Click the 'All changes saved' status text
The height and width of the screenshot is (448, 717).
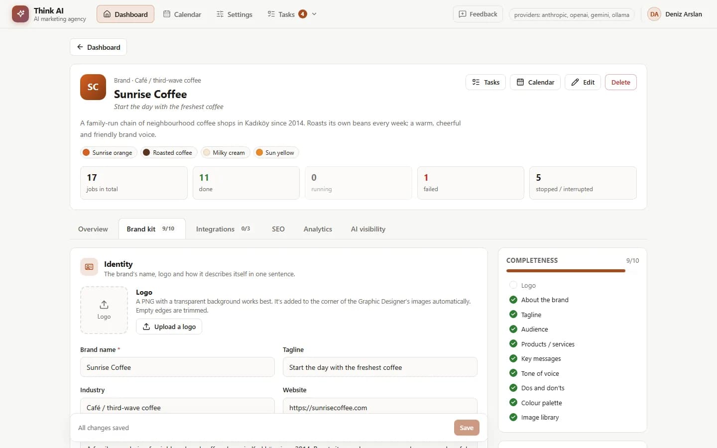click(x=104, y=428)
